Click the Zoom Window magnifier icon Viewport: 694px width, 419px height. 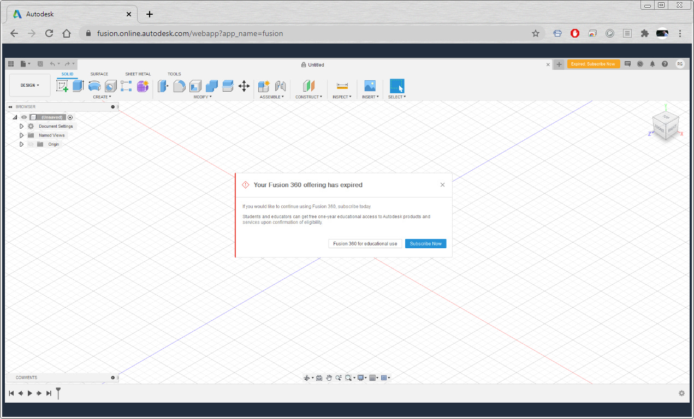tap(348, 378)
